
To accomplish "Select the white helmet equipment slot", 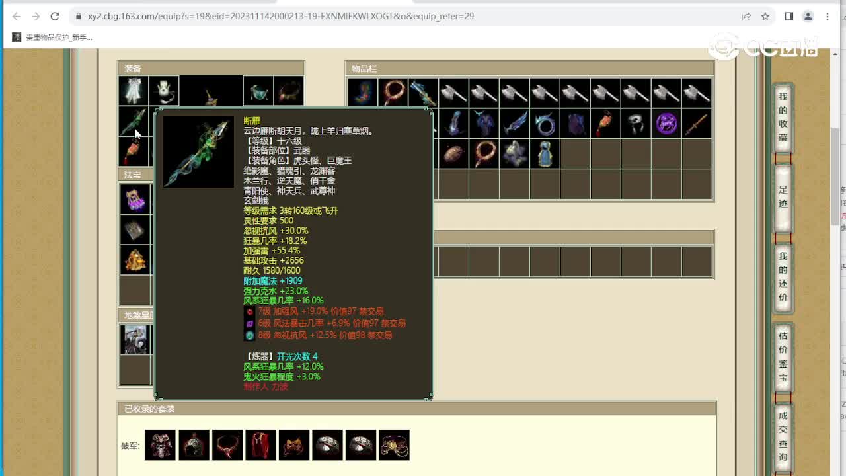I will (x=164, y=91).
